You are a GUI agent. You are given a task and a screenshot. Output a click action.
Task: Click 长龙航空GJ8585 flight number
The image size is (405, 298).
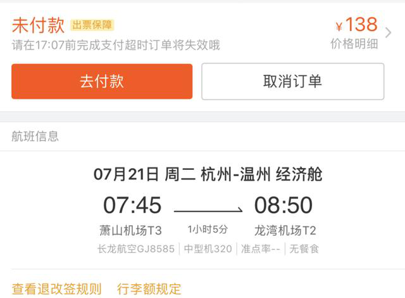click(x=136, y=249)
